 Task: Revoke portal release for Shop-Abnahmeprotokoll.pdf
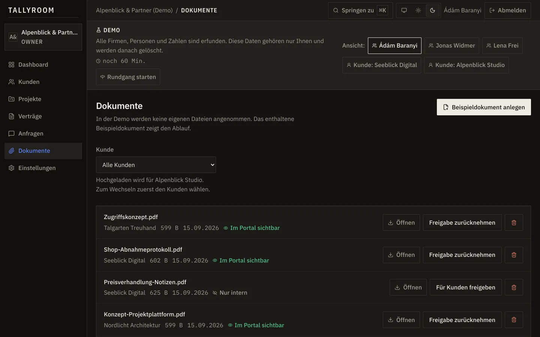pos(462,255)
